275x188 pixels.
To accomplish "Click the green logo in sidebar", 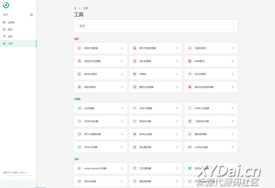I will coord(6,5).
